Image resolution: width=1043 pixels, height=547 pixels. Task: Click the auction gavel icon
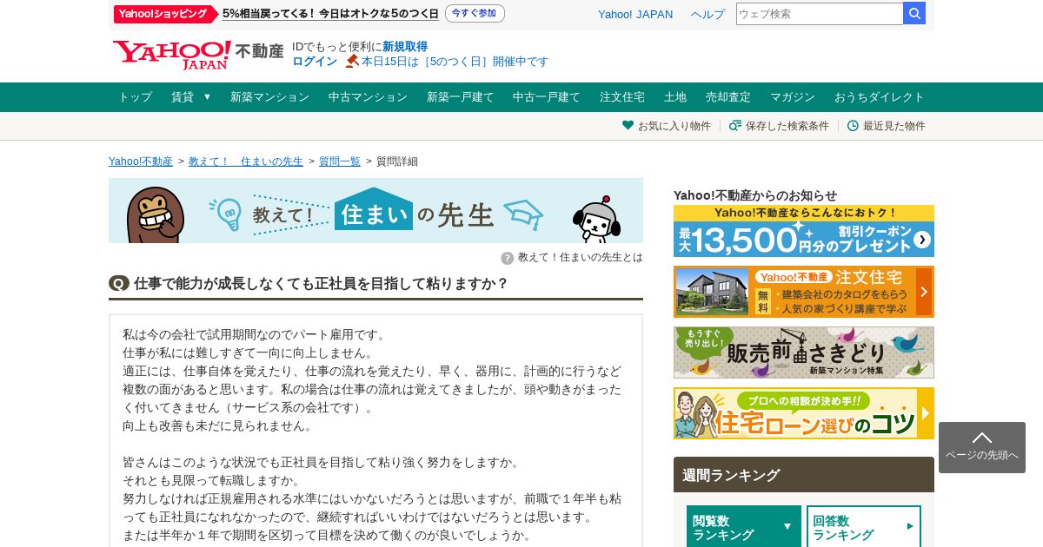(x=352, y=62)
